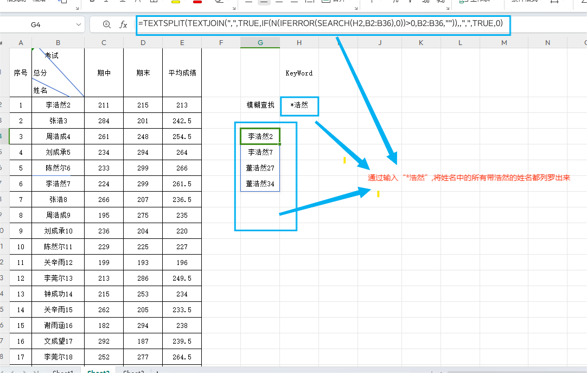Click name cell 刘成承5
The height and width of the screenshot is (373, 587).
click(x=58, y=152)
